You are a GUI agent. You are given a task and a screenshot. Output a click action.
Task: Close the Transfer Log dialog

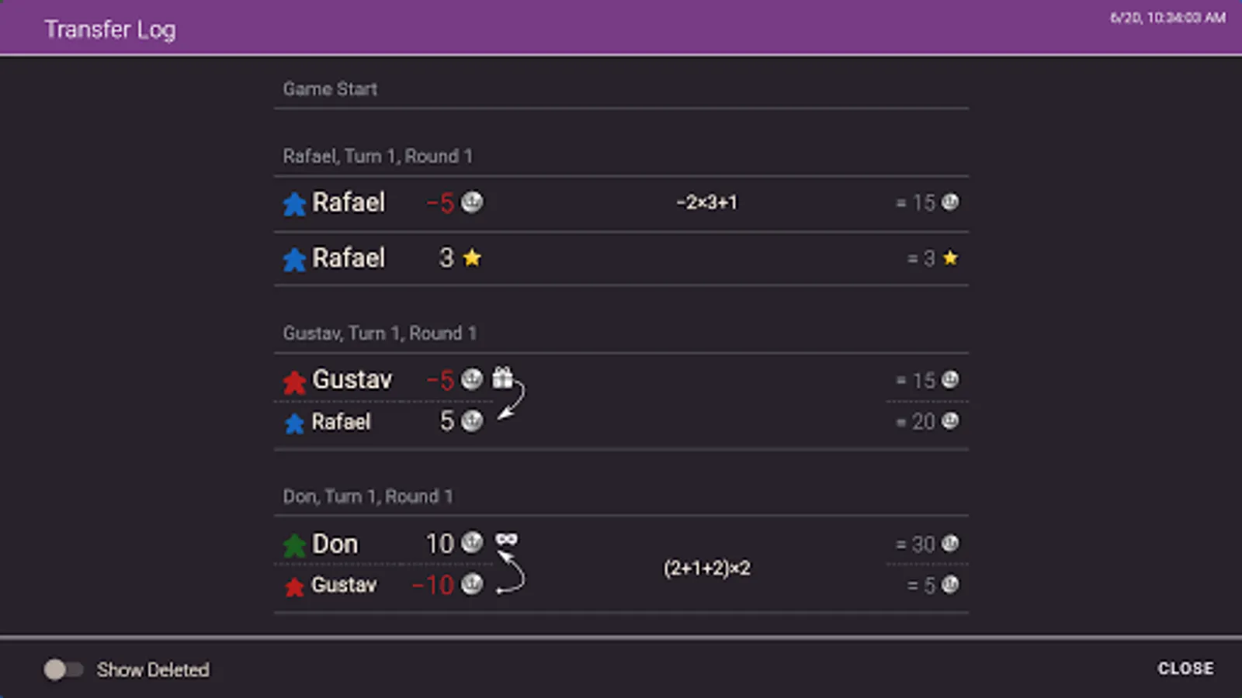1185,669
